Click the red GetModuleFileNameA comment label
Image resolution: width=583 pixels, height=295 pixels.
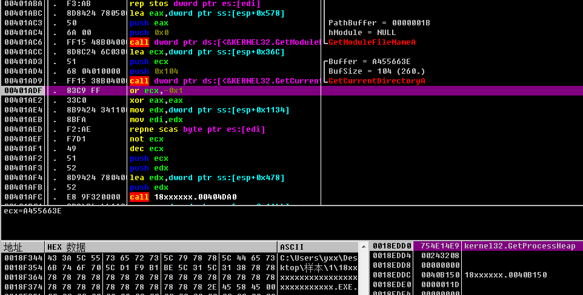(x=372, y=42)
